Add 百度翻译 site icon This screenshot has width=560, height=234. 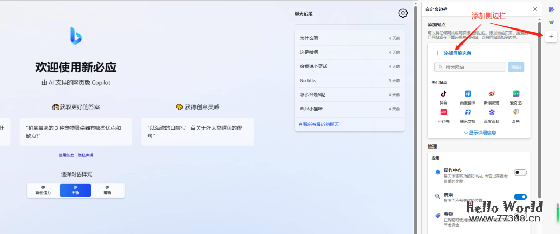point(468,94)
